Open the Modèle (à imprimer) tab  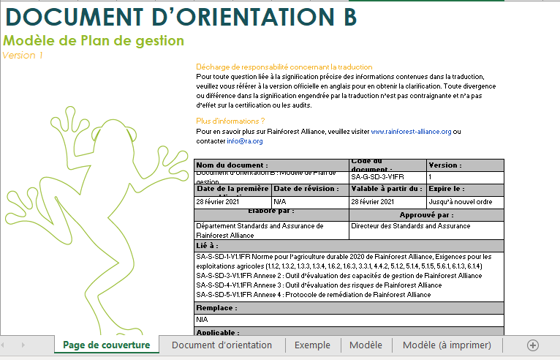coord(444,345)
